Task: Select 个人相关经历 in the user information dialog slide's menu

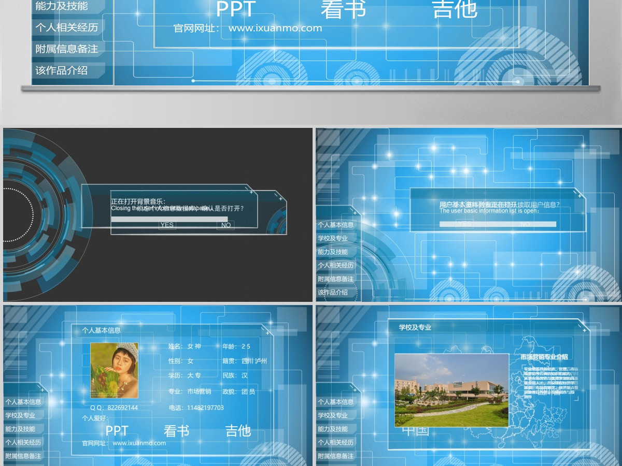Action: tap(336, 265)
